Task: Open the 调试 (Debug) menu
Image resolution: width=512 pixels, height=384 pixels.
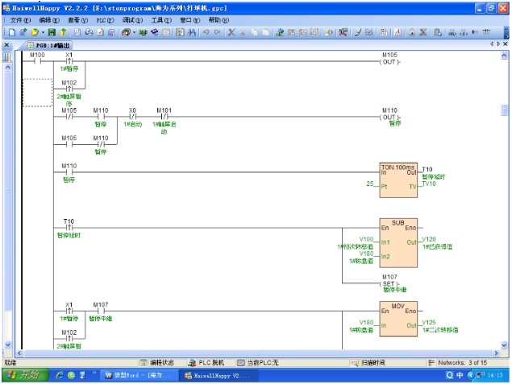Action: point(131,19)
